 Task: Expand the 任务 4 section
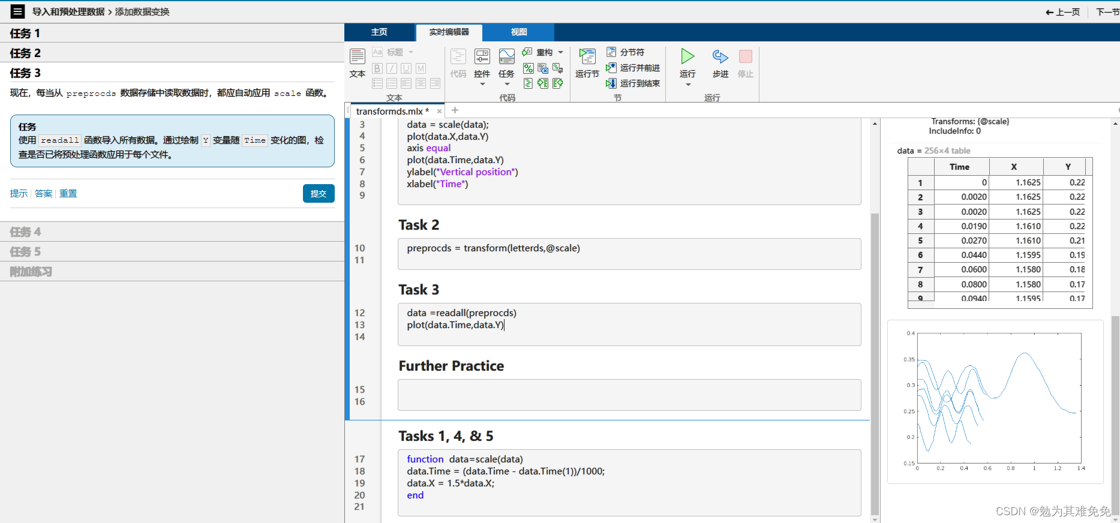[172, 232]
